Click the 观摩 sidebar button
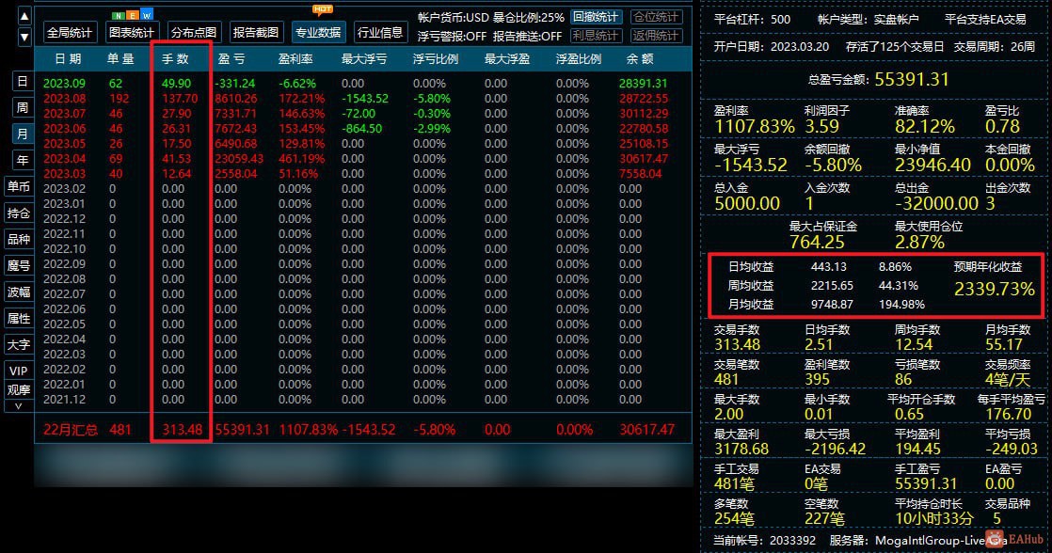Image resolution: width=1052 pixels, height=553 pixels. click(x=19, y=389)
